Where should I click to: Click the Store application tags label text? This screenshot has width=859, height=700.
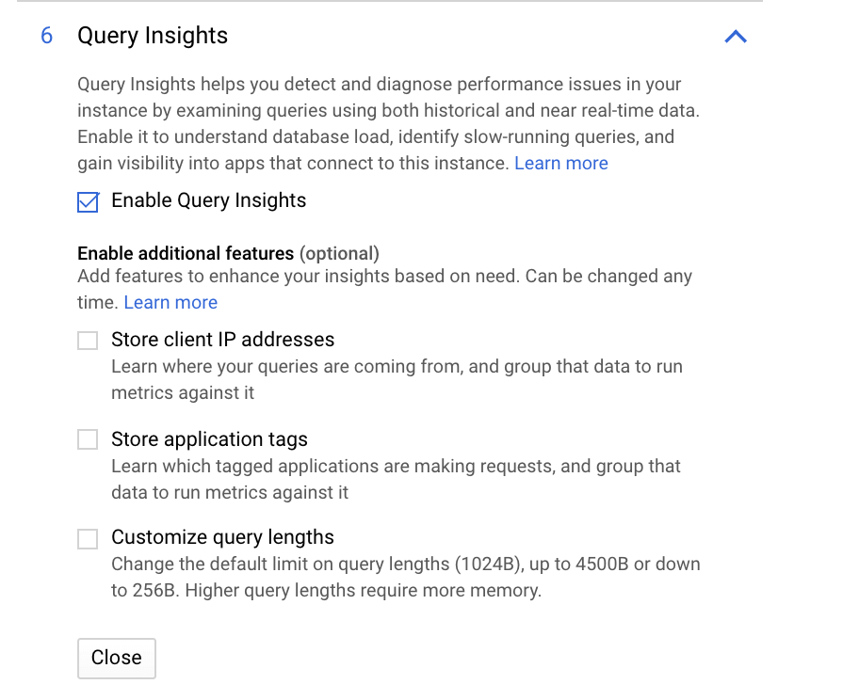pos(209,438)
